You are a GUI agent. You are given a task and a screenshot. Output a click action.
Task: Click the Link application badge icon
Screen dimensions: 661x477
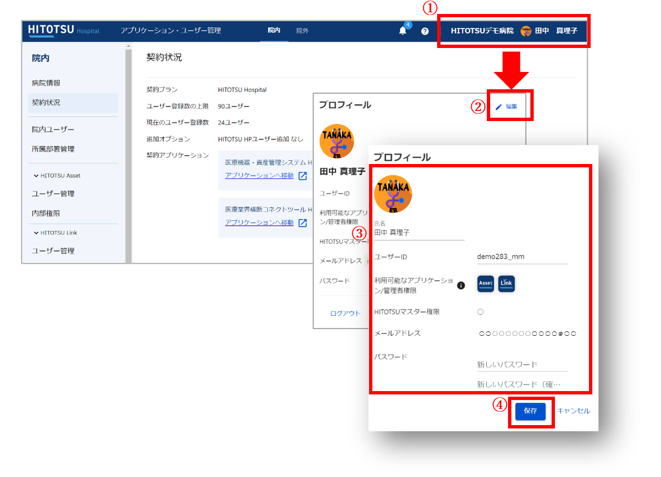pos(506,283)
